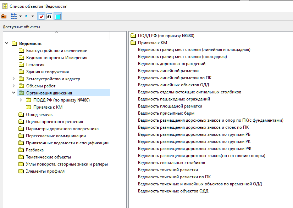Select Ведомость пешеходных ограждений
293x208 pixels.
pos(174,99)
